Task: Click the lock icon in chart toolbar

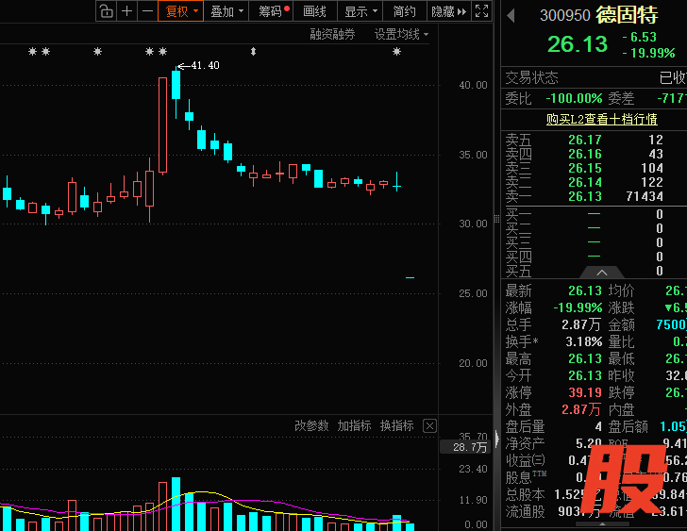Action: pyautogui.click(x=106, y=11)
